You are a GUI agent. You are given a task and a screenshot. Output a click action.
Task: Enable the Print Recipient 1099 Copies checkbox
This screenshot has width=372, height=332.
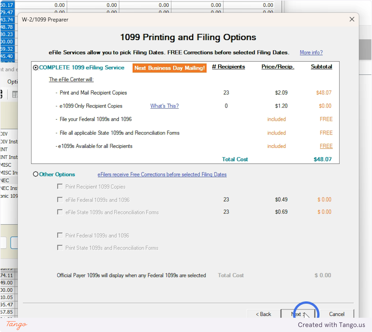tap(60, 186)
